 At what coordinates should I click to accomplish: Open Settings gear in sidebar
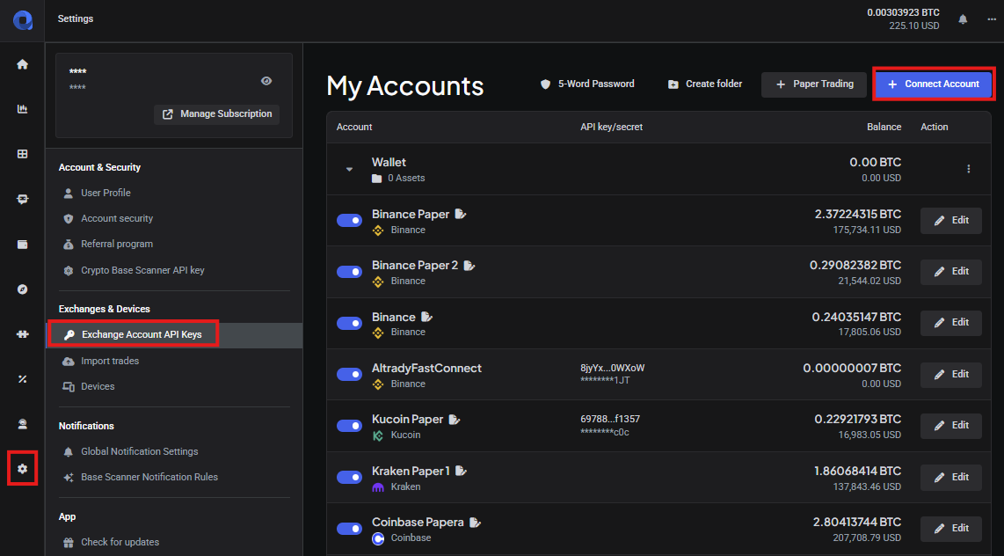point(22,468)
